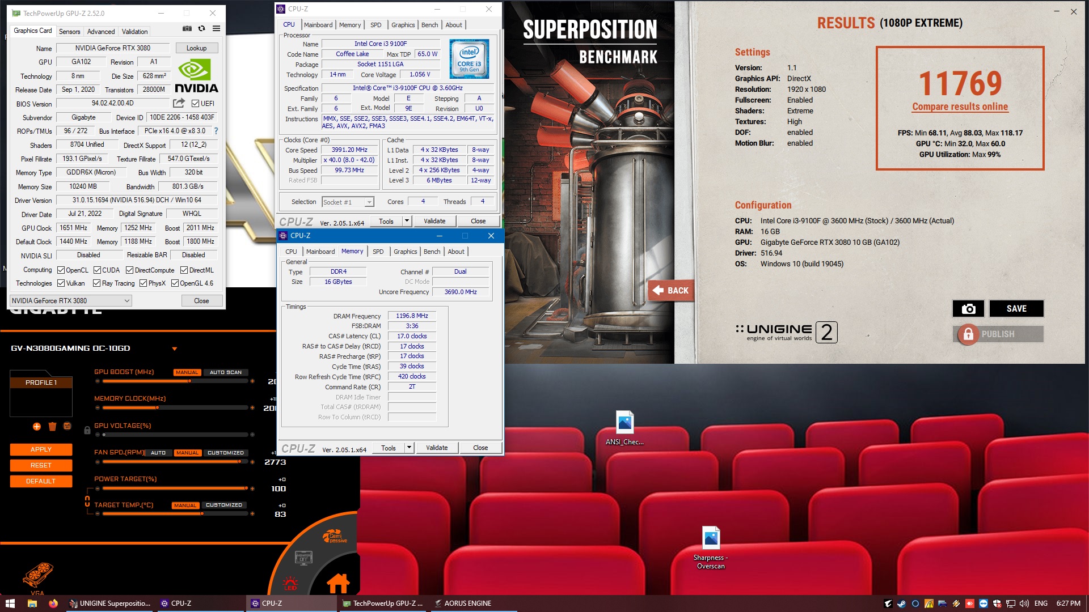Open the volume control in system tray
Viewport: 1089px width, 612px height.
point(1024,603)
